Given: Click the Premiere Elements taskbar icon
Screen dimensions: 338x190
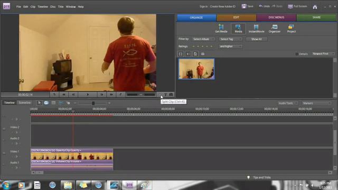Looking at the screenshot, I should click(x=129, y=185).
